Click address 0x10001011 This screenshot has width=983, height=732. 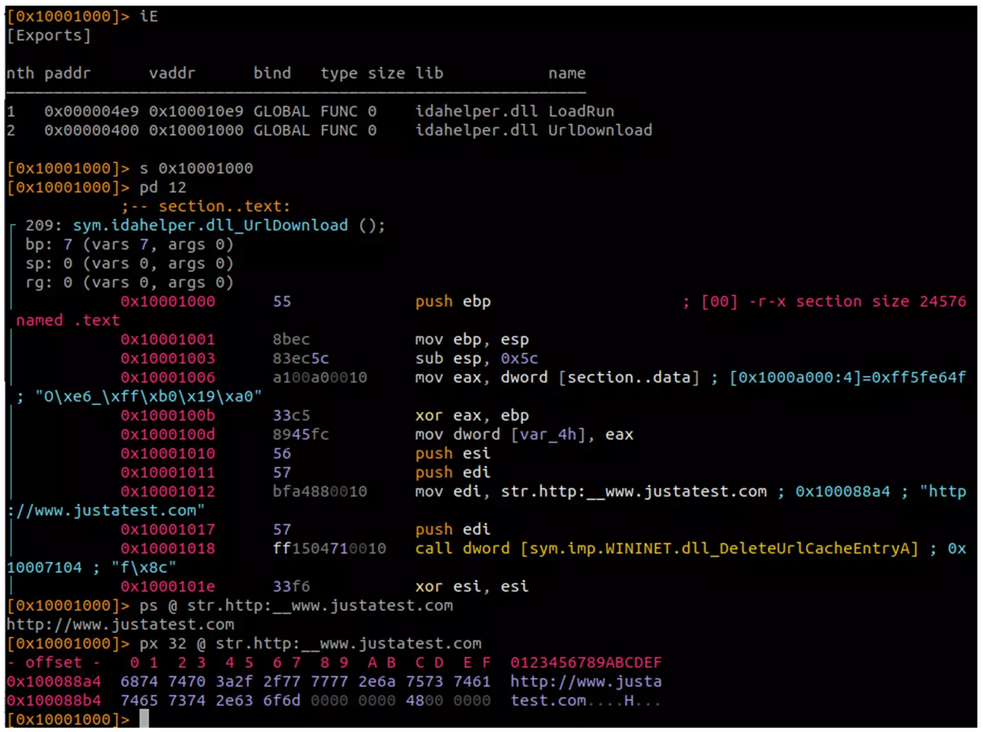[168, 473]
